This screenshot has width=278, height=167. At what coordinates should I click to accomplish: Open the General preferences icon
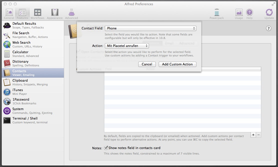(9, 12)
